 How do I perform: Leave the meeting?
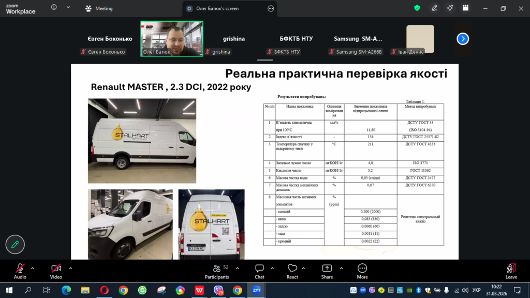pos(511,269)
